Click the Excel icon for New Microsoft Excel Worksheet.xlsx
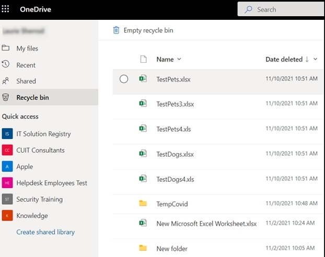Screen dimensions: 325x257 (143, 223)
